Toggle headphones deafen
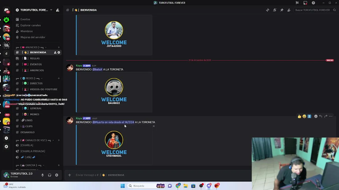Viewport: 339px width, 190px height. click(x=50, y=175)
